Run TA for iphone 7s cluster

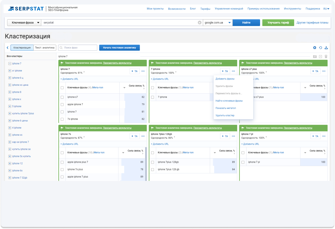(135, 136)
